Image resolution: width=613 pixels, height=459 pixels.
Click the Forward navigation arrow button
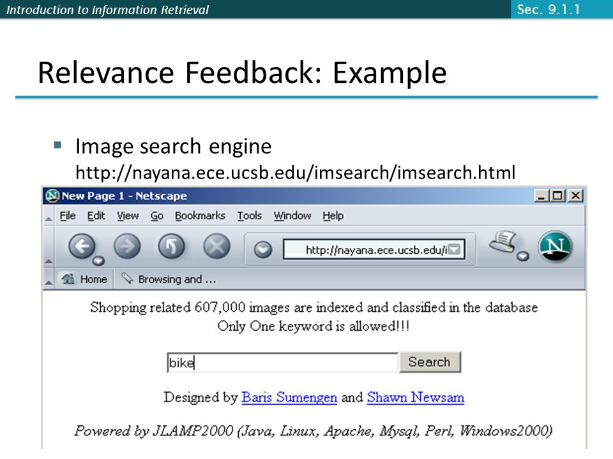(x=127, y=246)
